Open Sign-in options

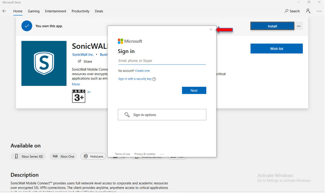[162, 115]
